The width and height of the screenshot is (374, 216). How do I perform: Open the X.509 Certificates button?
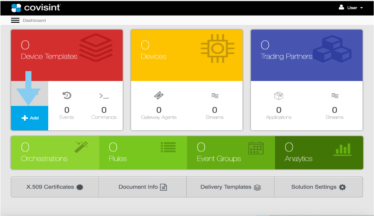click(55, 187)
